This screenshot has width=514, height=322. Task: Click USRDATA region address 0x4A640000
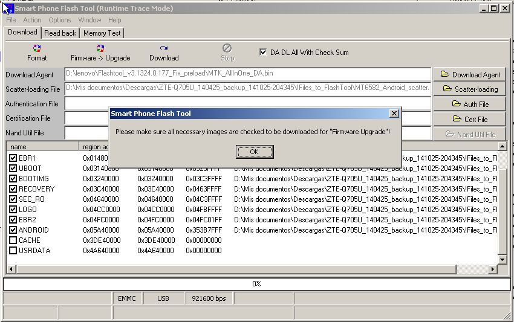point(101,251)
